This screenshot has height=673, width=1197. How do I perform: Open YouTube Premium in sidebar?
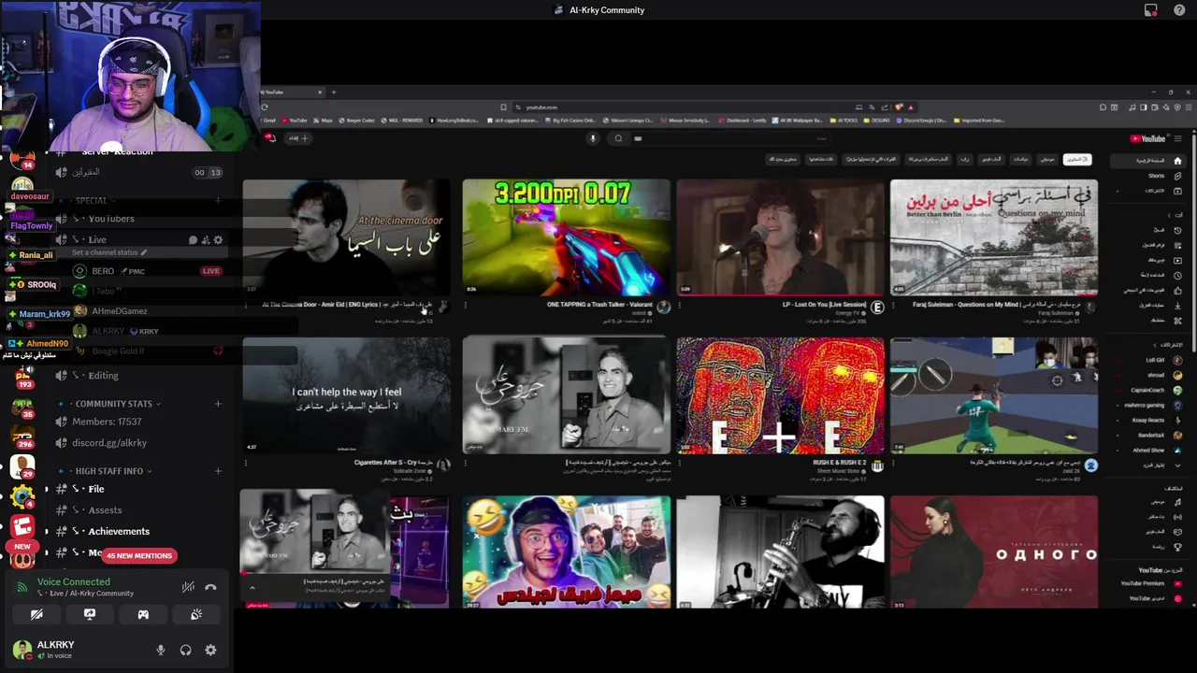coord(1150,583)
